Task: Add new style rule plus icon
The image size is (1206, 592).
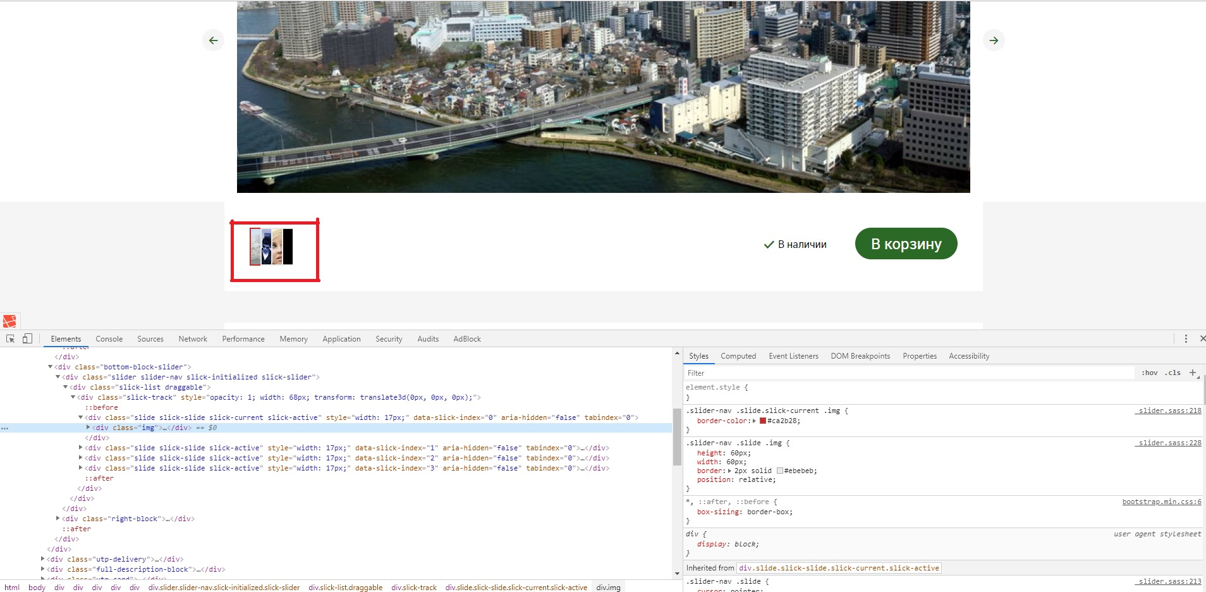Action: (x=1193, y=373)
